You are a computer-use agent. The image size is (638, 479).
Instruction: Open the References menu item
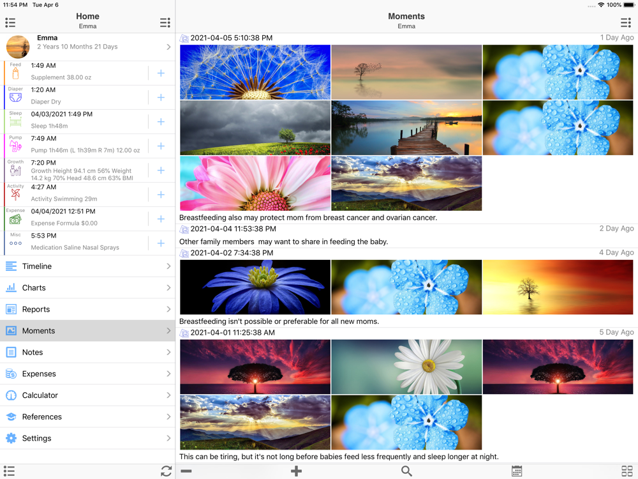(x=87, y=417)
